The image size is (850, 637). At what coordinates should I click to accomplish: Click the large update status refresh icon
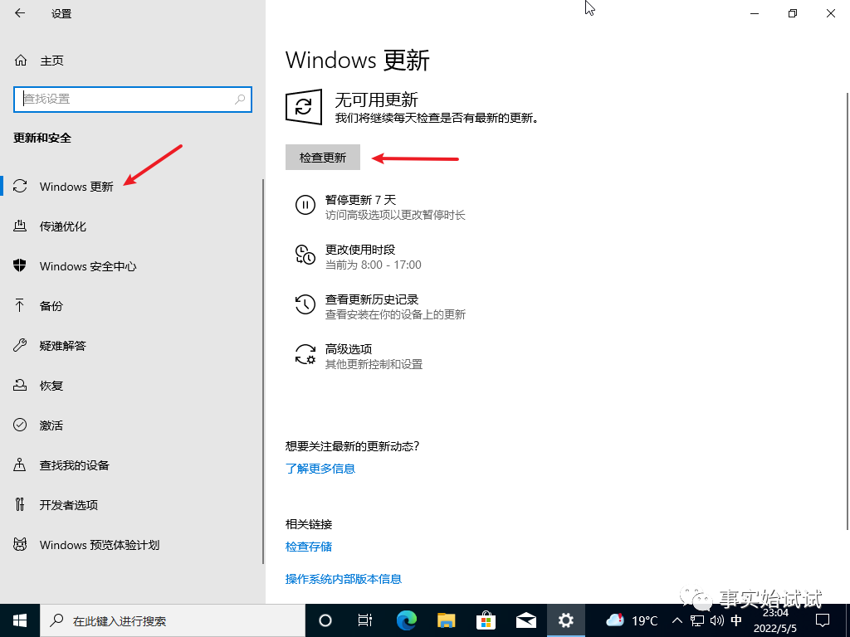pyautogui.click(x=304, y=107)
